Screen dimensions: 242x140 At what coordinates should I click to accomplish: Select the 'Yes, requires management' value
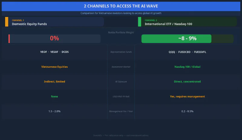[187, 96]
